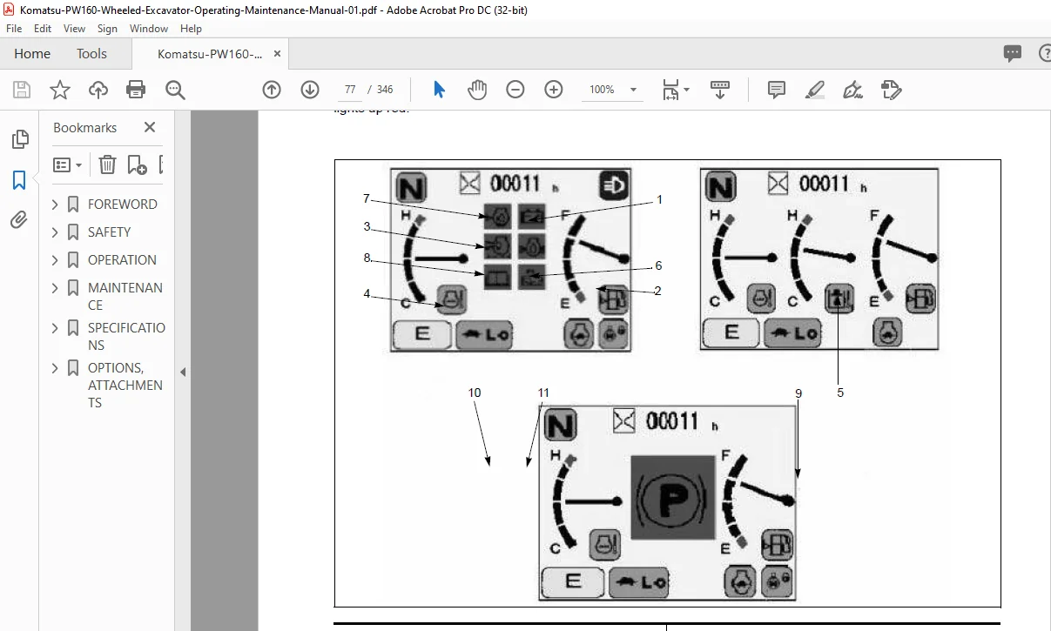Jump to FOREWORD bookmark
The image size is (1051, 631).
pos(123,205)
